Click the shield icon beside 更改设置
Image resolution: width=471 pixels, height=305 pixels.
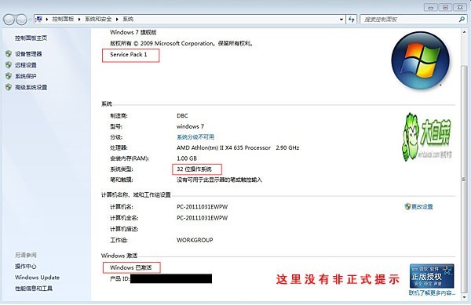coord(407,206)
